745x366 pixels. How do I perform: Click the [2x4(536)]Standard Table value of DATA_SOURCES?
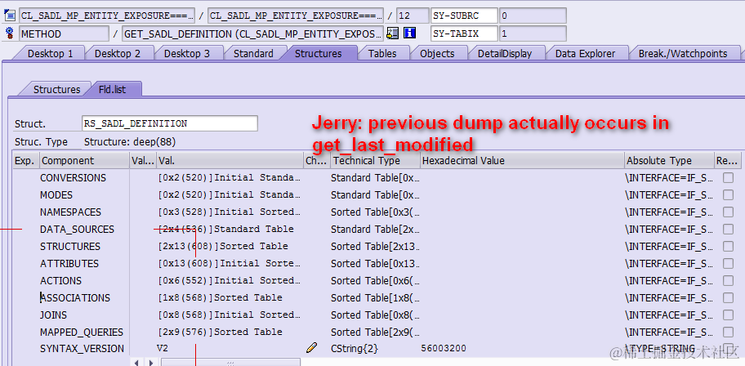pos(225,229)
